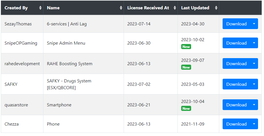Sort table by Created By column
This screenshot has height=136, width=264.
tap(22, 8)
